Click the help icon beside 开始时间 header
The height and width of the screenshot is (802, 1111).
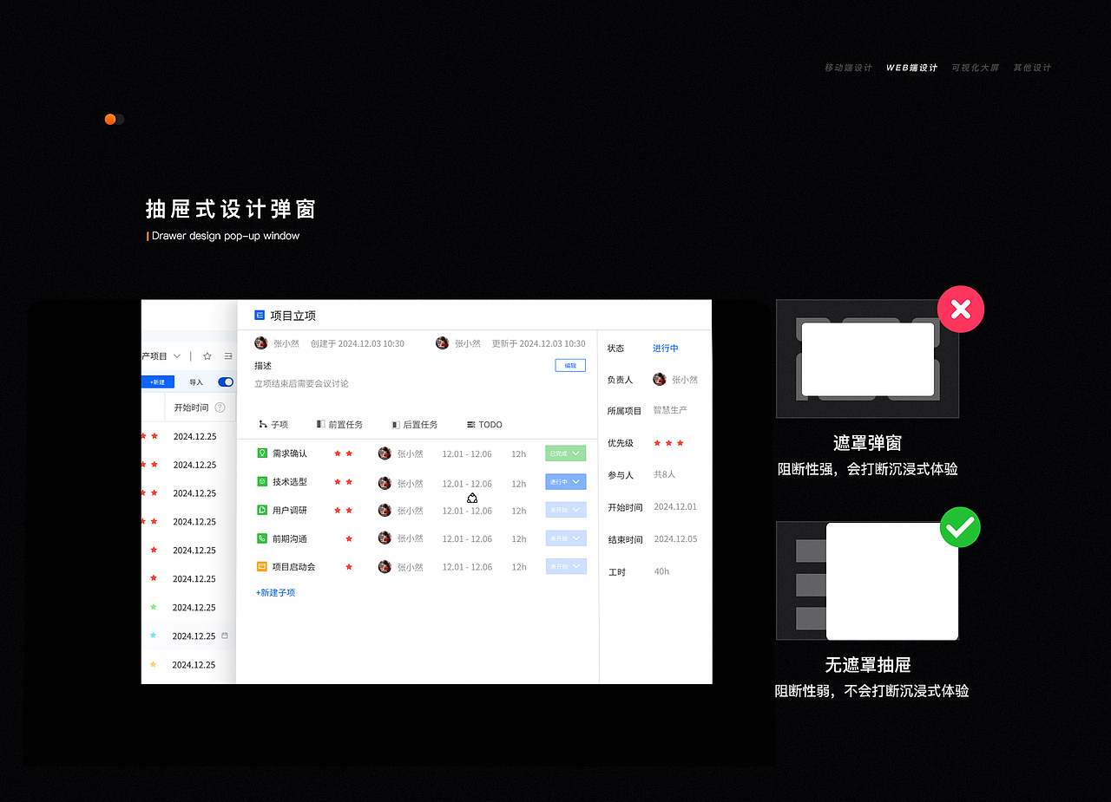pos(220,408)
